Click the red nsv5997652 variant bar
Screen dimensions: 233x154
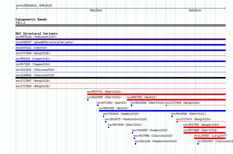[x=176, y=100]
